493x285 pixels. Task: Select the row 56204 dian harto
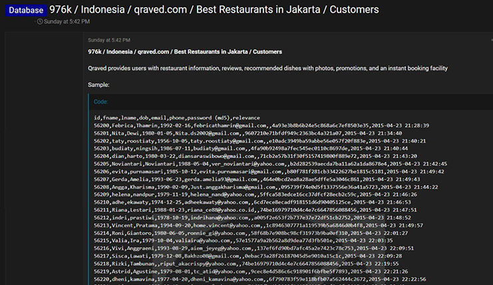(x=255, y=156)
